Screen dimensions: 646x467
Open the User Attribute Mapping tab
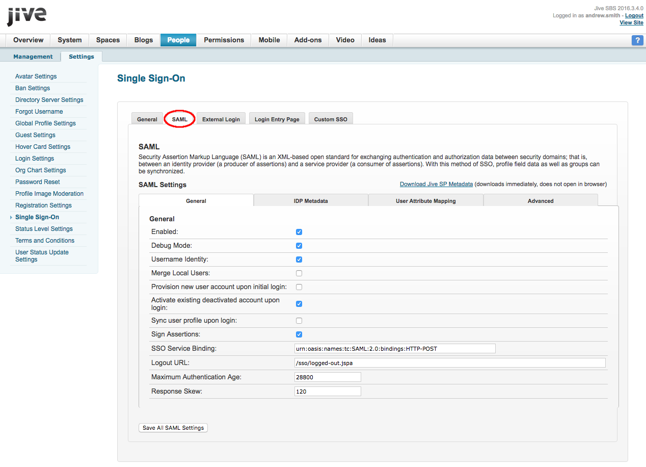[x=426, y=200]
